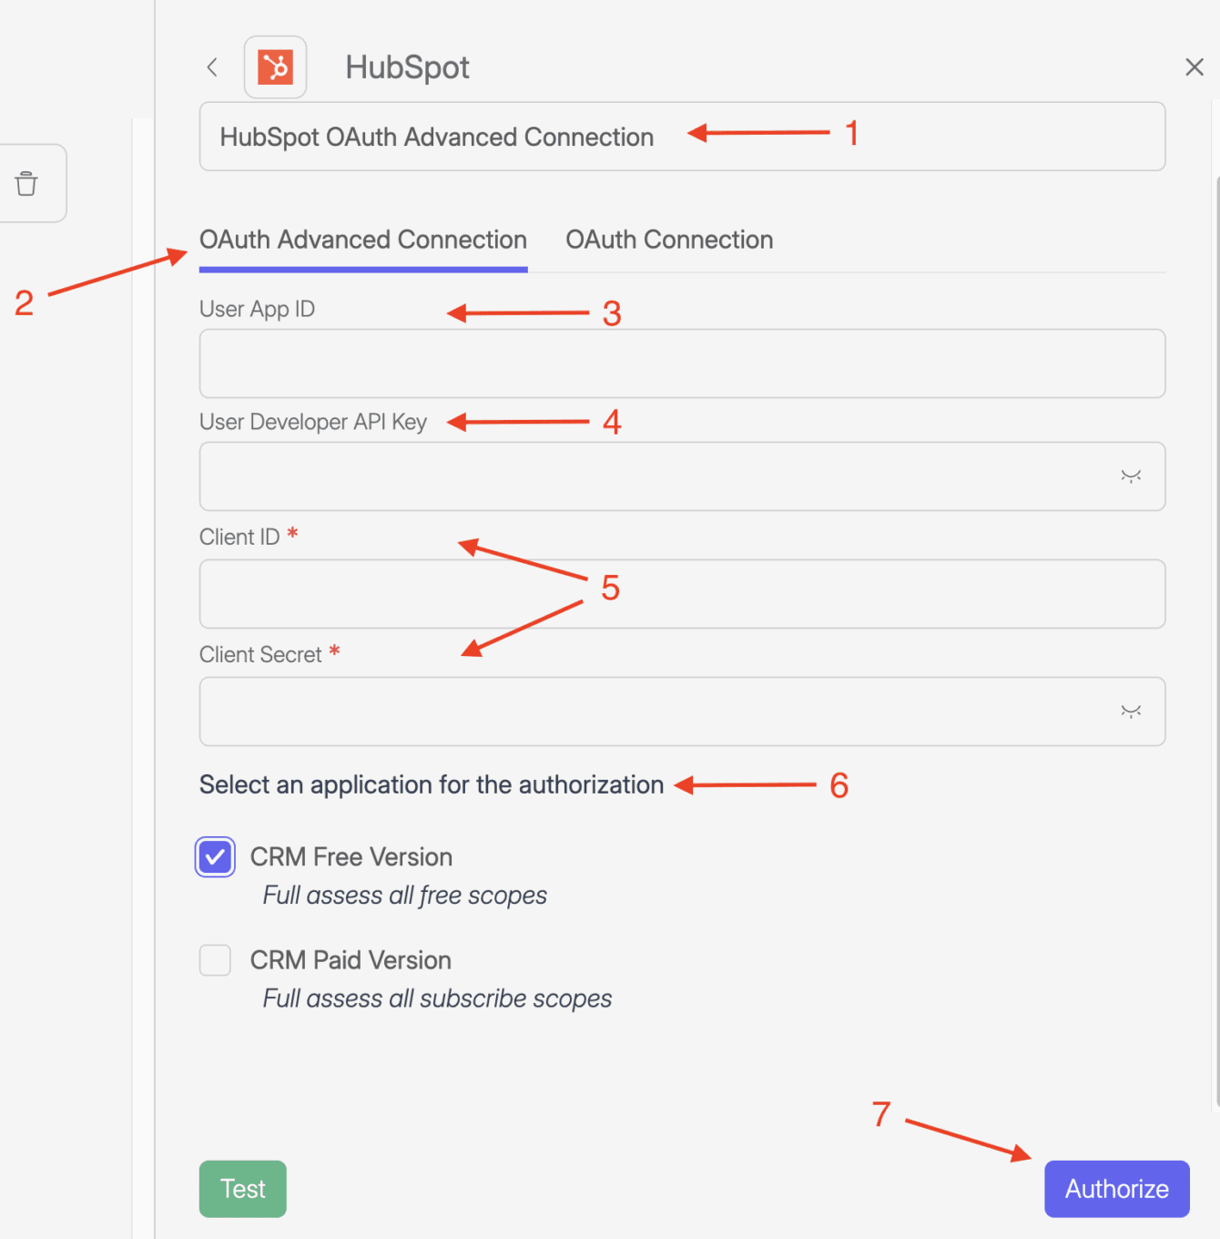Focus the connection name field
The width and height of the screenshot is (1220, 1239).
(x=681, y=137)
